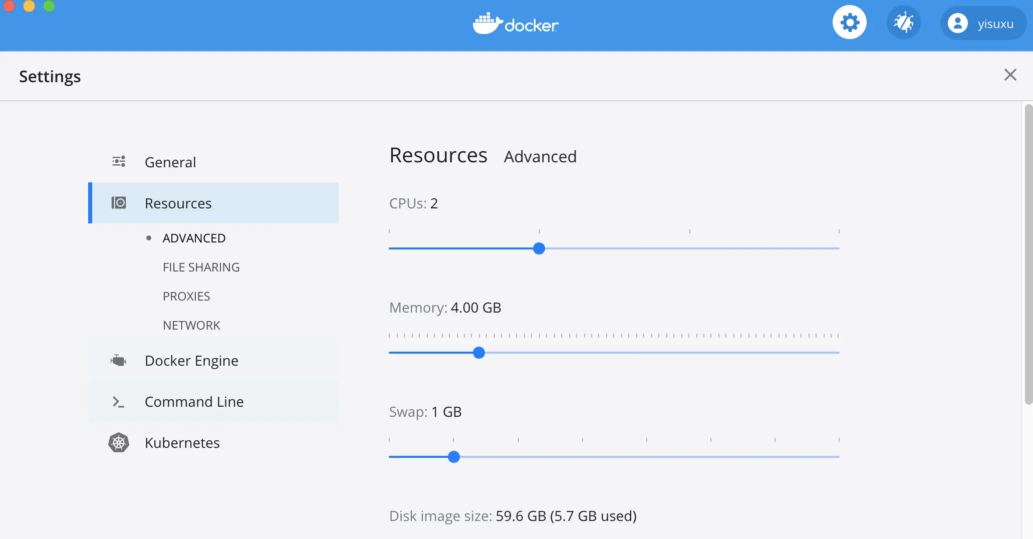
Task: Close the Settings panel with the X
Action: (1010, 75)
